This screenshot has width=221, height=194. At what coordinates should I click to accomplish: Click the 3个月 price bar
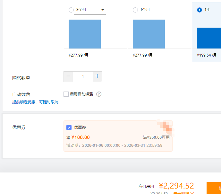pyautogui.click(x=85, y=34)
